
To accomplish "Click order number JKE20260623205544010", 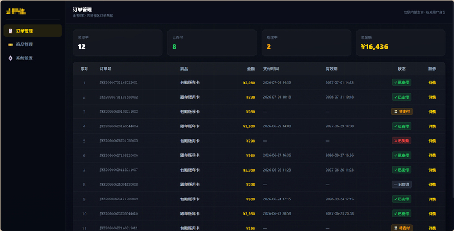I will click(119, 213).
